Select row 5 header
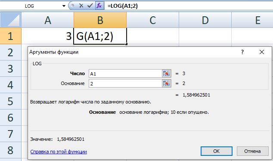273x161 pixels. (10, 101)
